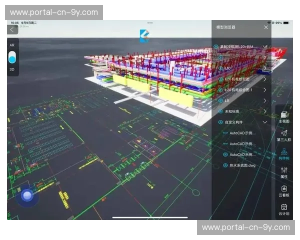Close the 模型浏览器 panel
The height and width of the screenshot is (240, 300).
[x=265, y=27]
